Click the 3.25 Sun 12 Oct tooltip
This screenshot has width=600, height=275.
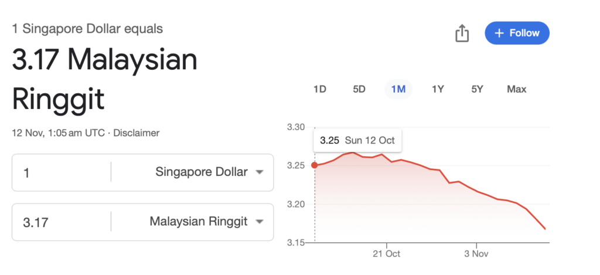pyautogui.click(x=357, y=141)
